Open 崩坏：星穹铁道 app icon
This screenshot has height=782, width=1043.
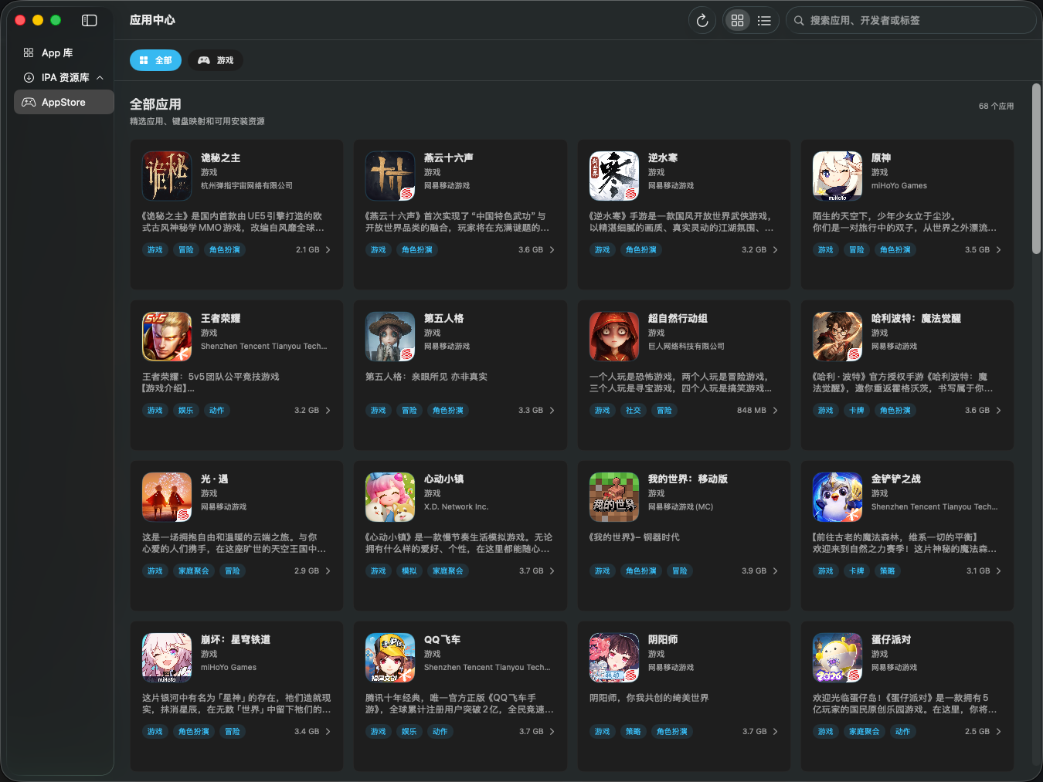(x=167, y=658)
